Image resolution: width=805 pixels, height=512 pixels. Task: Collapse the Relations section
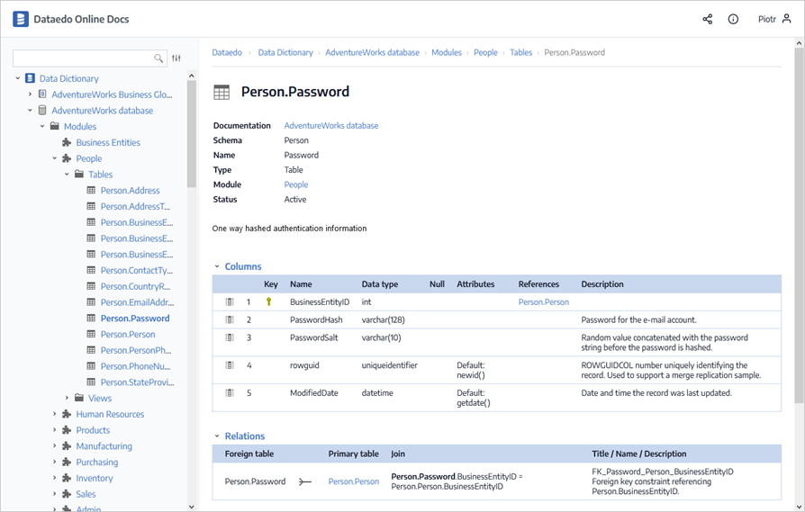[217, 436]
